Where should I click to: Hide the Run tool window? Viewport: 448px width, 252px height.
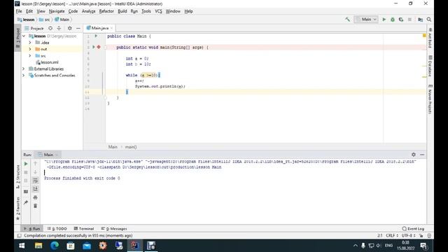point(422,155)
